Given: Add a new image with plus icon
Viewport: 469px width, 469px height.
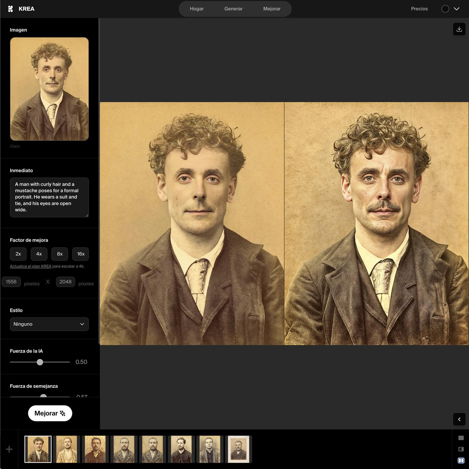Looking at the screenshot, I should point(9,449).
